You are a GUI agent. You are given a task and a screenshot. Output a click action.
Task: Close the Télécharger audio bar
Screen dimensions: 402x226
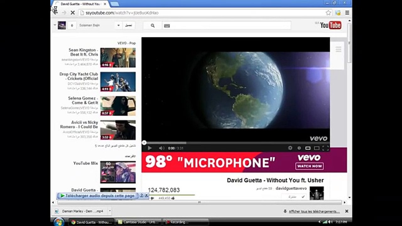point(146,196)
